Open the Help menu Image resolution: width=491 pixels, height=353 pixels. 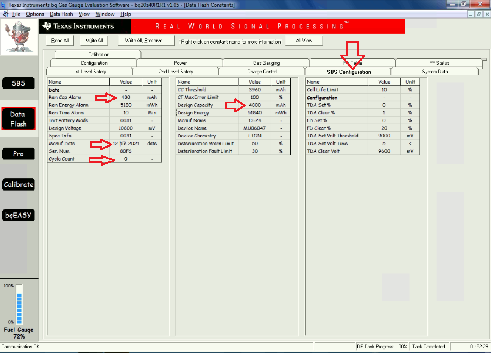(126, 14)
